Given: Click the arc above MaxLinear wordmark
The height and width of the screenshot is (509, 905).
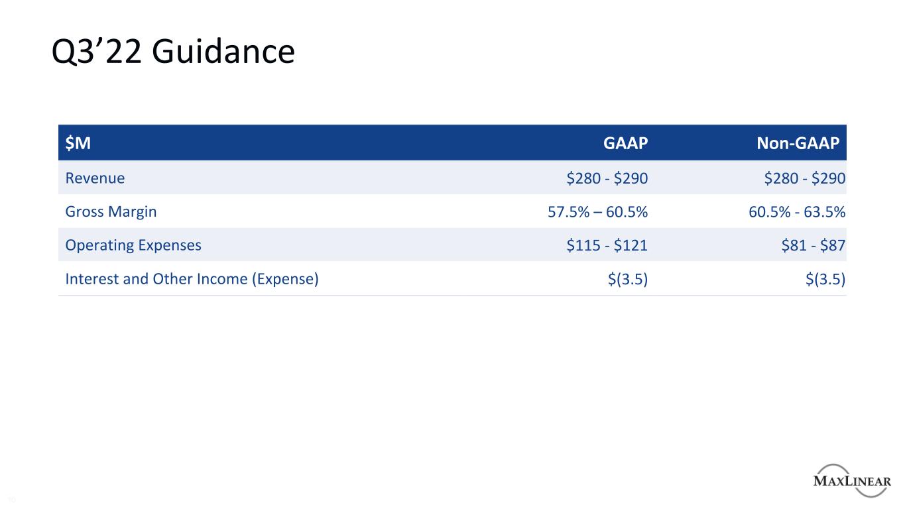Looking at the screenshot, I should tap(843, 467).
